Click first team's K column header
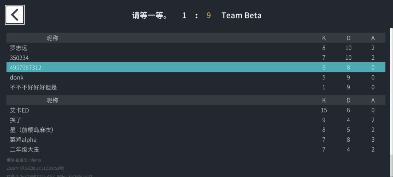Image resolution: width=393 pixels, height=177 pixels. [324, 38]
